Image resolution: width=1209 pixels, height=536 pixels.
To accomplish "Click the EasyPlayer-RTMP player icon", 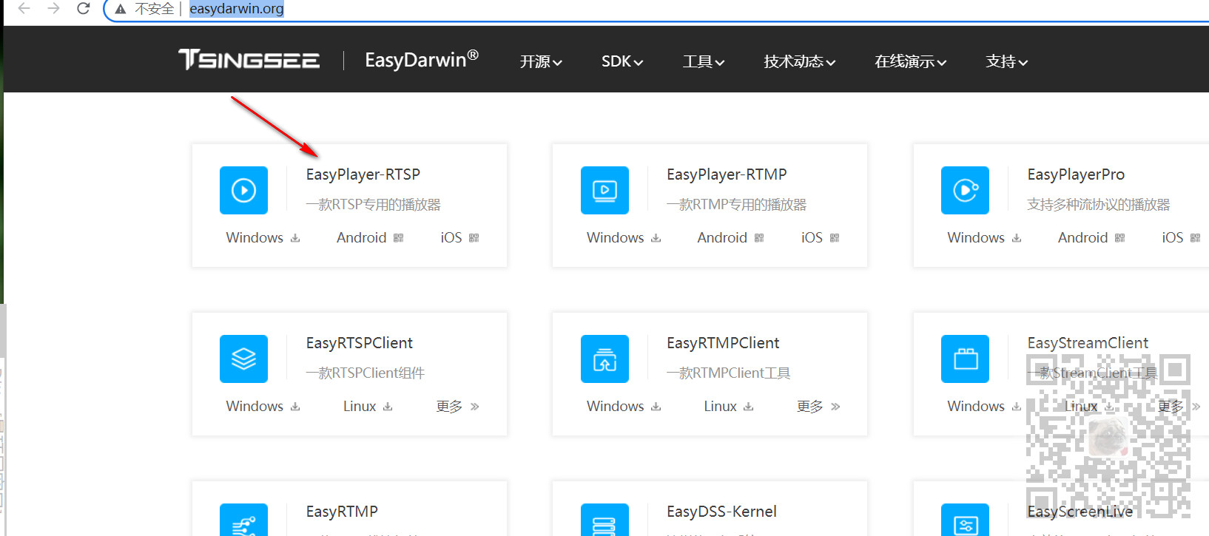I will point(604,190).
